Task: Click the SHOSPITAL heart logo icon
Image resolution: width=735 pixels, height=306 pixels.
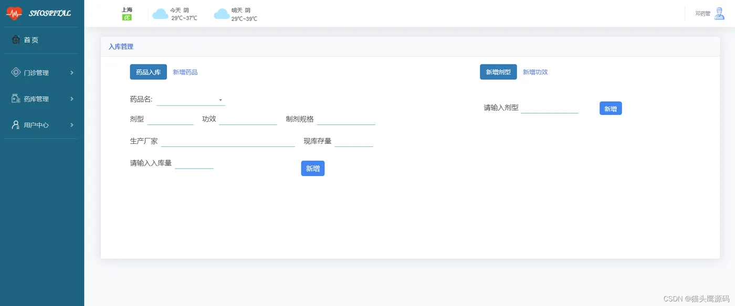Action: click(x=14, y=13)
